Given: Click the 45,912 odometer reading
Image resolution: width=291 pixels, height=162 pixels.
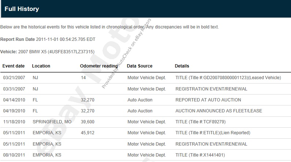Looking at the screenshot, I should [87, 133].
